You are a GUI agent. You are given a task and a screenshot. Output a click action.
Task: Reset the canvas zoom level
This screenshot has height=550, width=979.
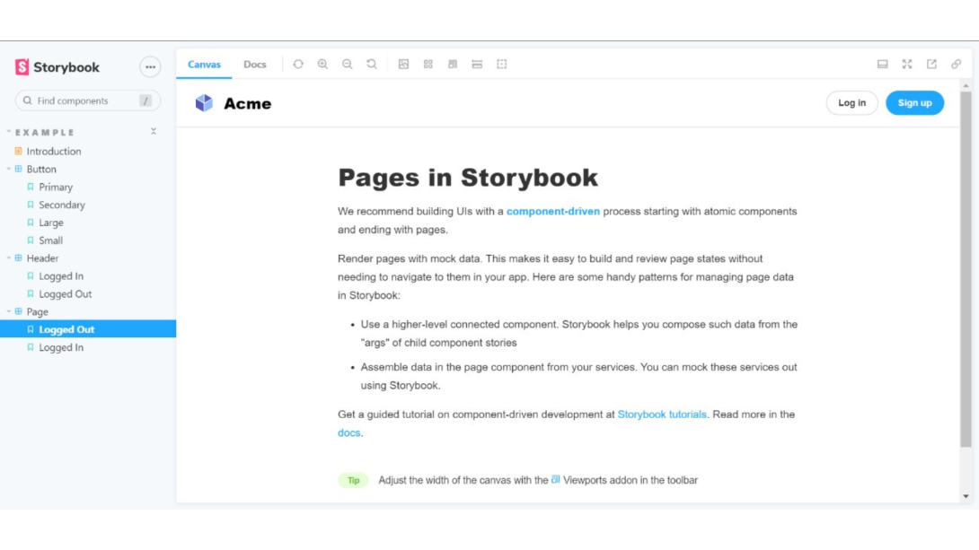tap(372, 65)
